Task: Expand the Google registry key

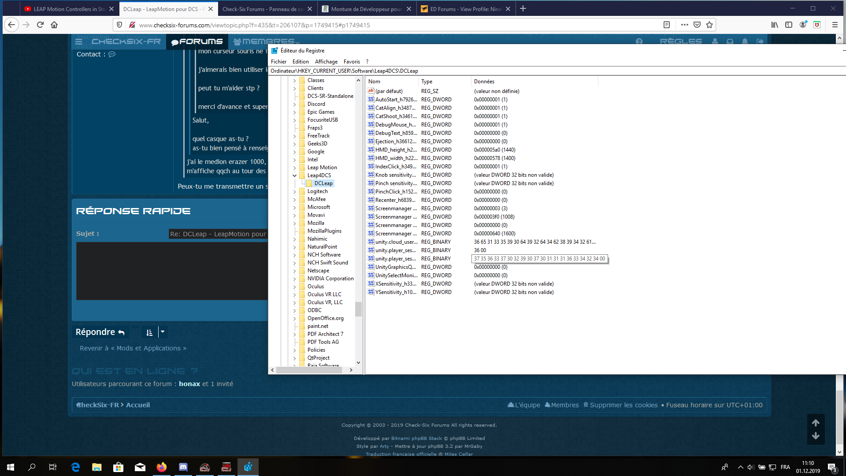Action: pyautogui.click(x=295, y=152)
